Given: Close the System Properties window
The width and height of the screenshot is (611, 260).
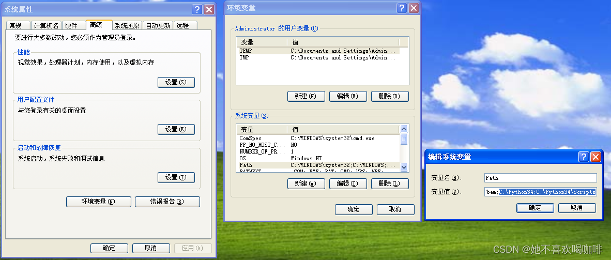Looking at the screenshot, I should click(x=209, y=10).
